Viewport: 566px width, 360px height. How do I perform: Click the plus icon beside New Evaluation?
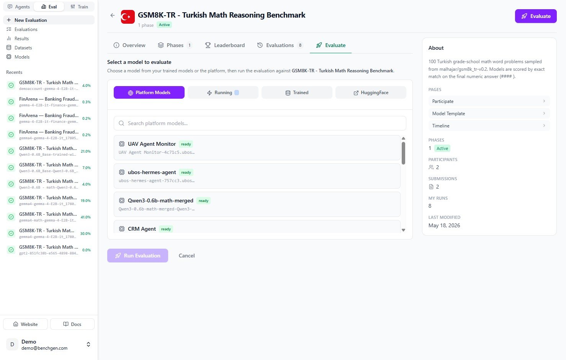(x=9, y=20)
